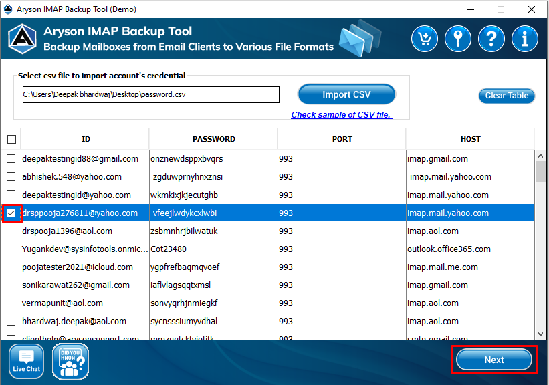Open the Help question mark icon

[491, 39]
